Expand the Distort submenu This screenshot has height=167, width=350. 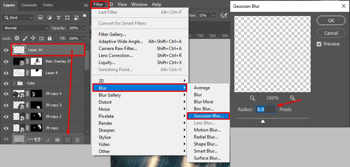pos(140,102)
